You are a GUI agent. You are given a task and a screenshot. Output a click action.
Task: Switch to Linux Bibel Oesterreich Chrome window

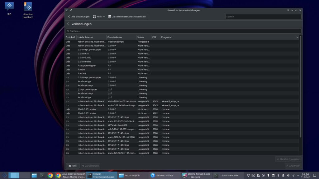coord(70,175)
